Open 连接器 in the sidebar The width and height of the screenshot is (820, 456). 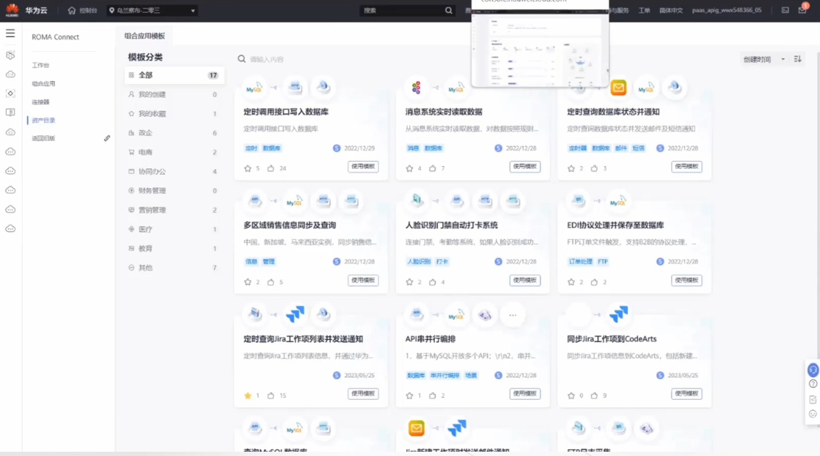[40, 102]
